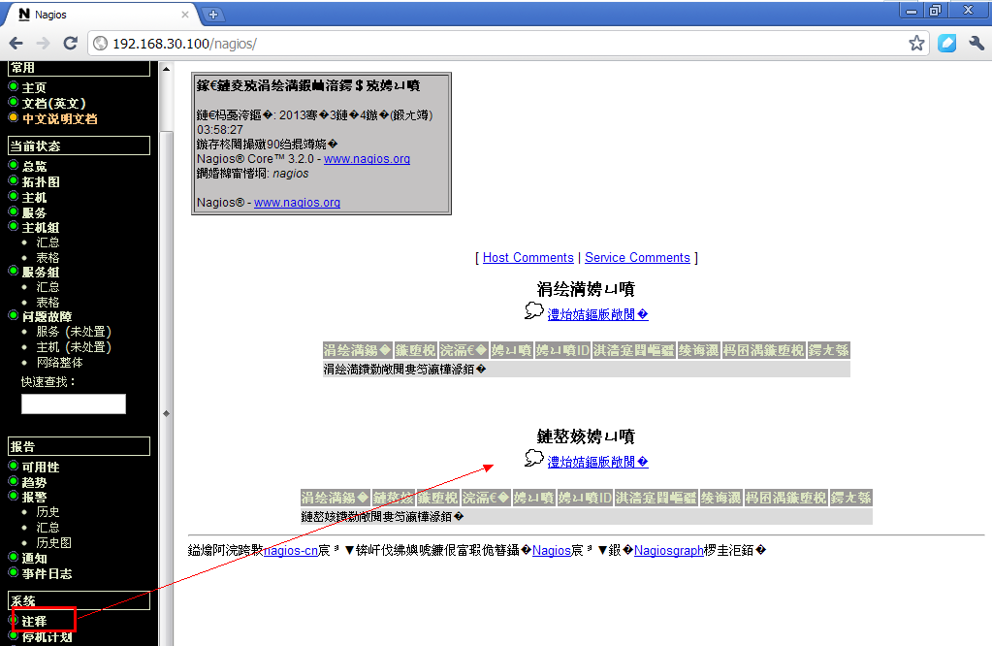Click the green bullet icon beside 可用性
Screen dimensions: 992x646
click(x=14, y=466)
